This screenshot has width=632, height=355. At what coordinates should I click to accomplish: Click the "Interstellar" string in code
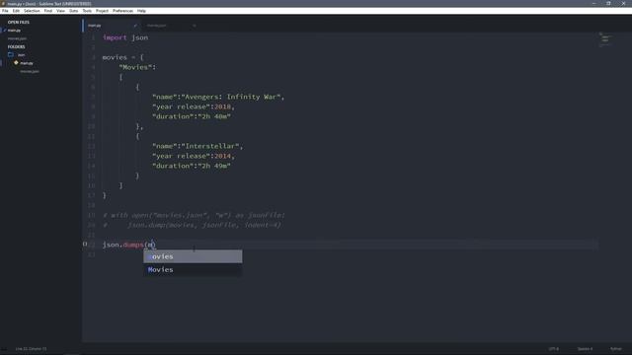pos(210,146)
